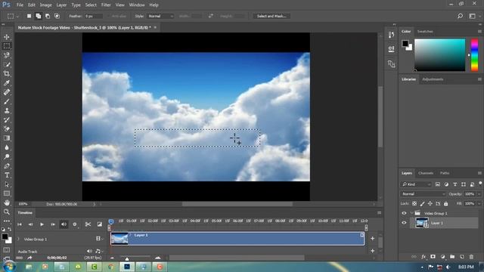Open the Audio Track music note menu
Viewport: 484px width, 272px height.
(98, 251)
